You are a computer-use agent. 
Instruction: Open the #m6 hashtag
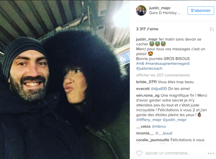click(140, 64)
